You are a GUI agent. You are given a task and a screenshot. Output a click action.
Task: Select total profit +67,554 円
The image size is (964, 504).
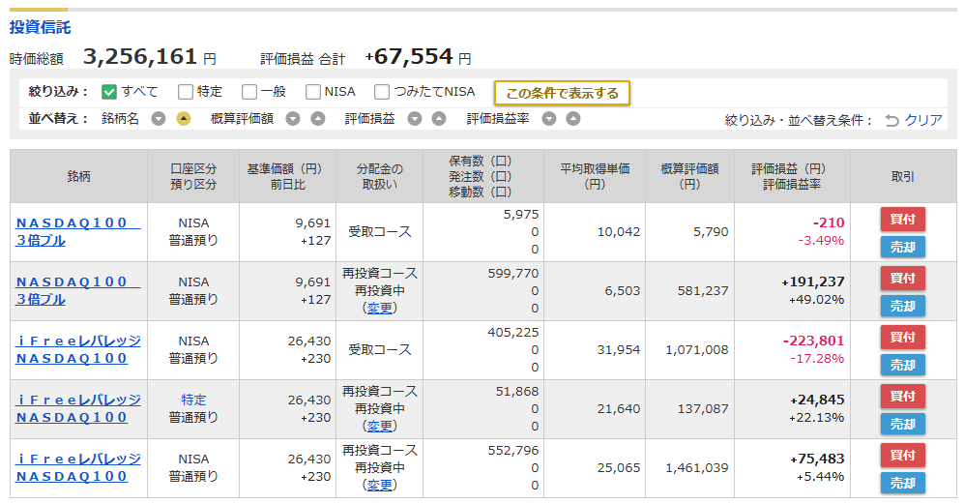pos(418,57)
